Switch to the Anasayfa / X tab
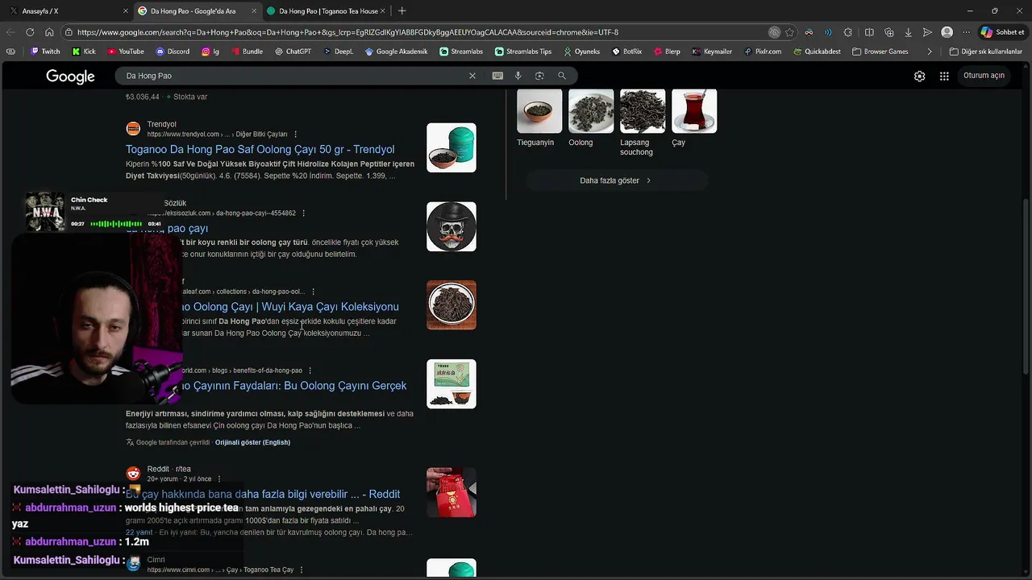The image size is (1032, 580). coord(67,10)
